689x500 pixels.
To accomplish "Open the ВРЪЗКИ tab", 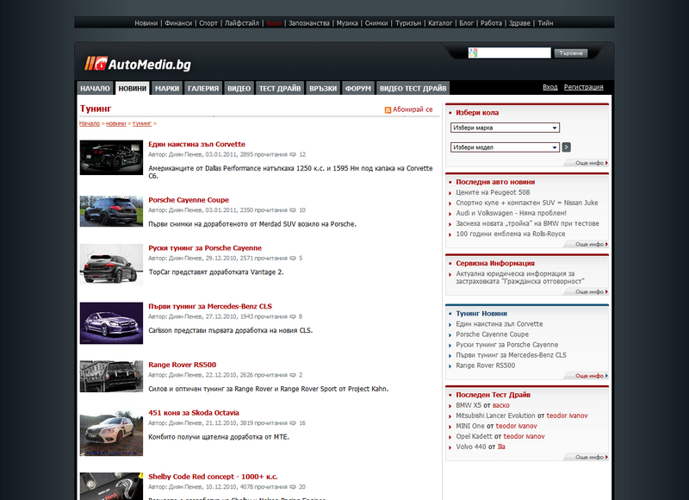I will [323, 89].
